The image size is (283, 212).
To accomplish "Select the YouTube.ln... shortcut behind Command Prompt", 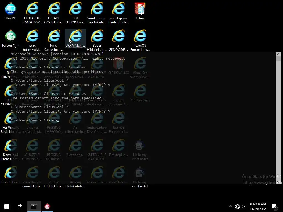I will (140, 93).
